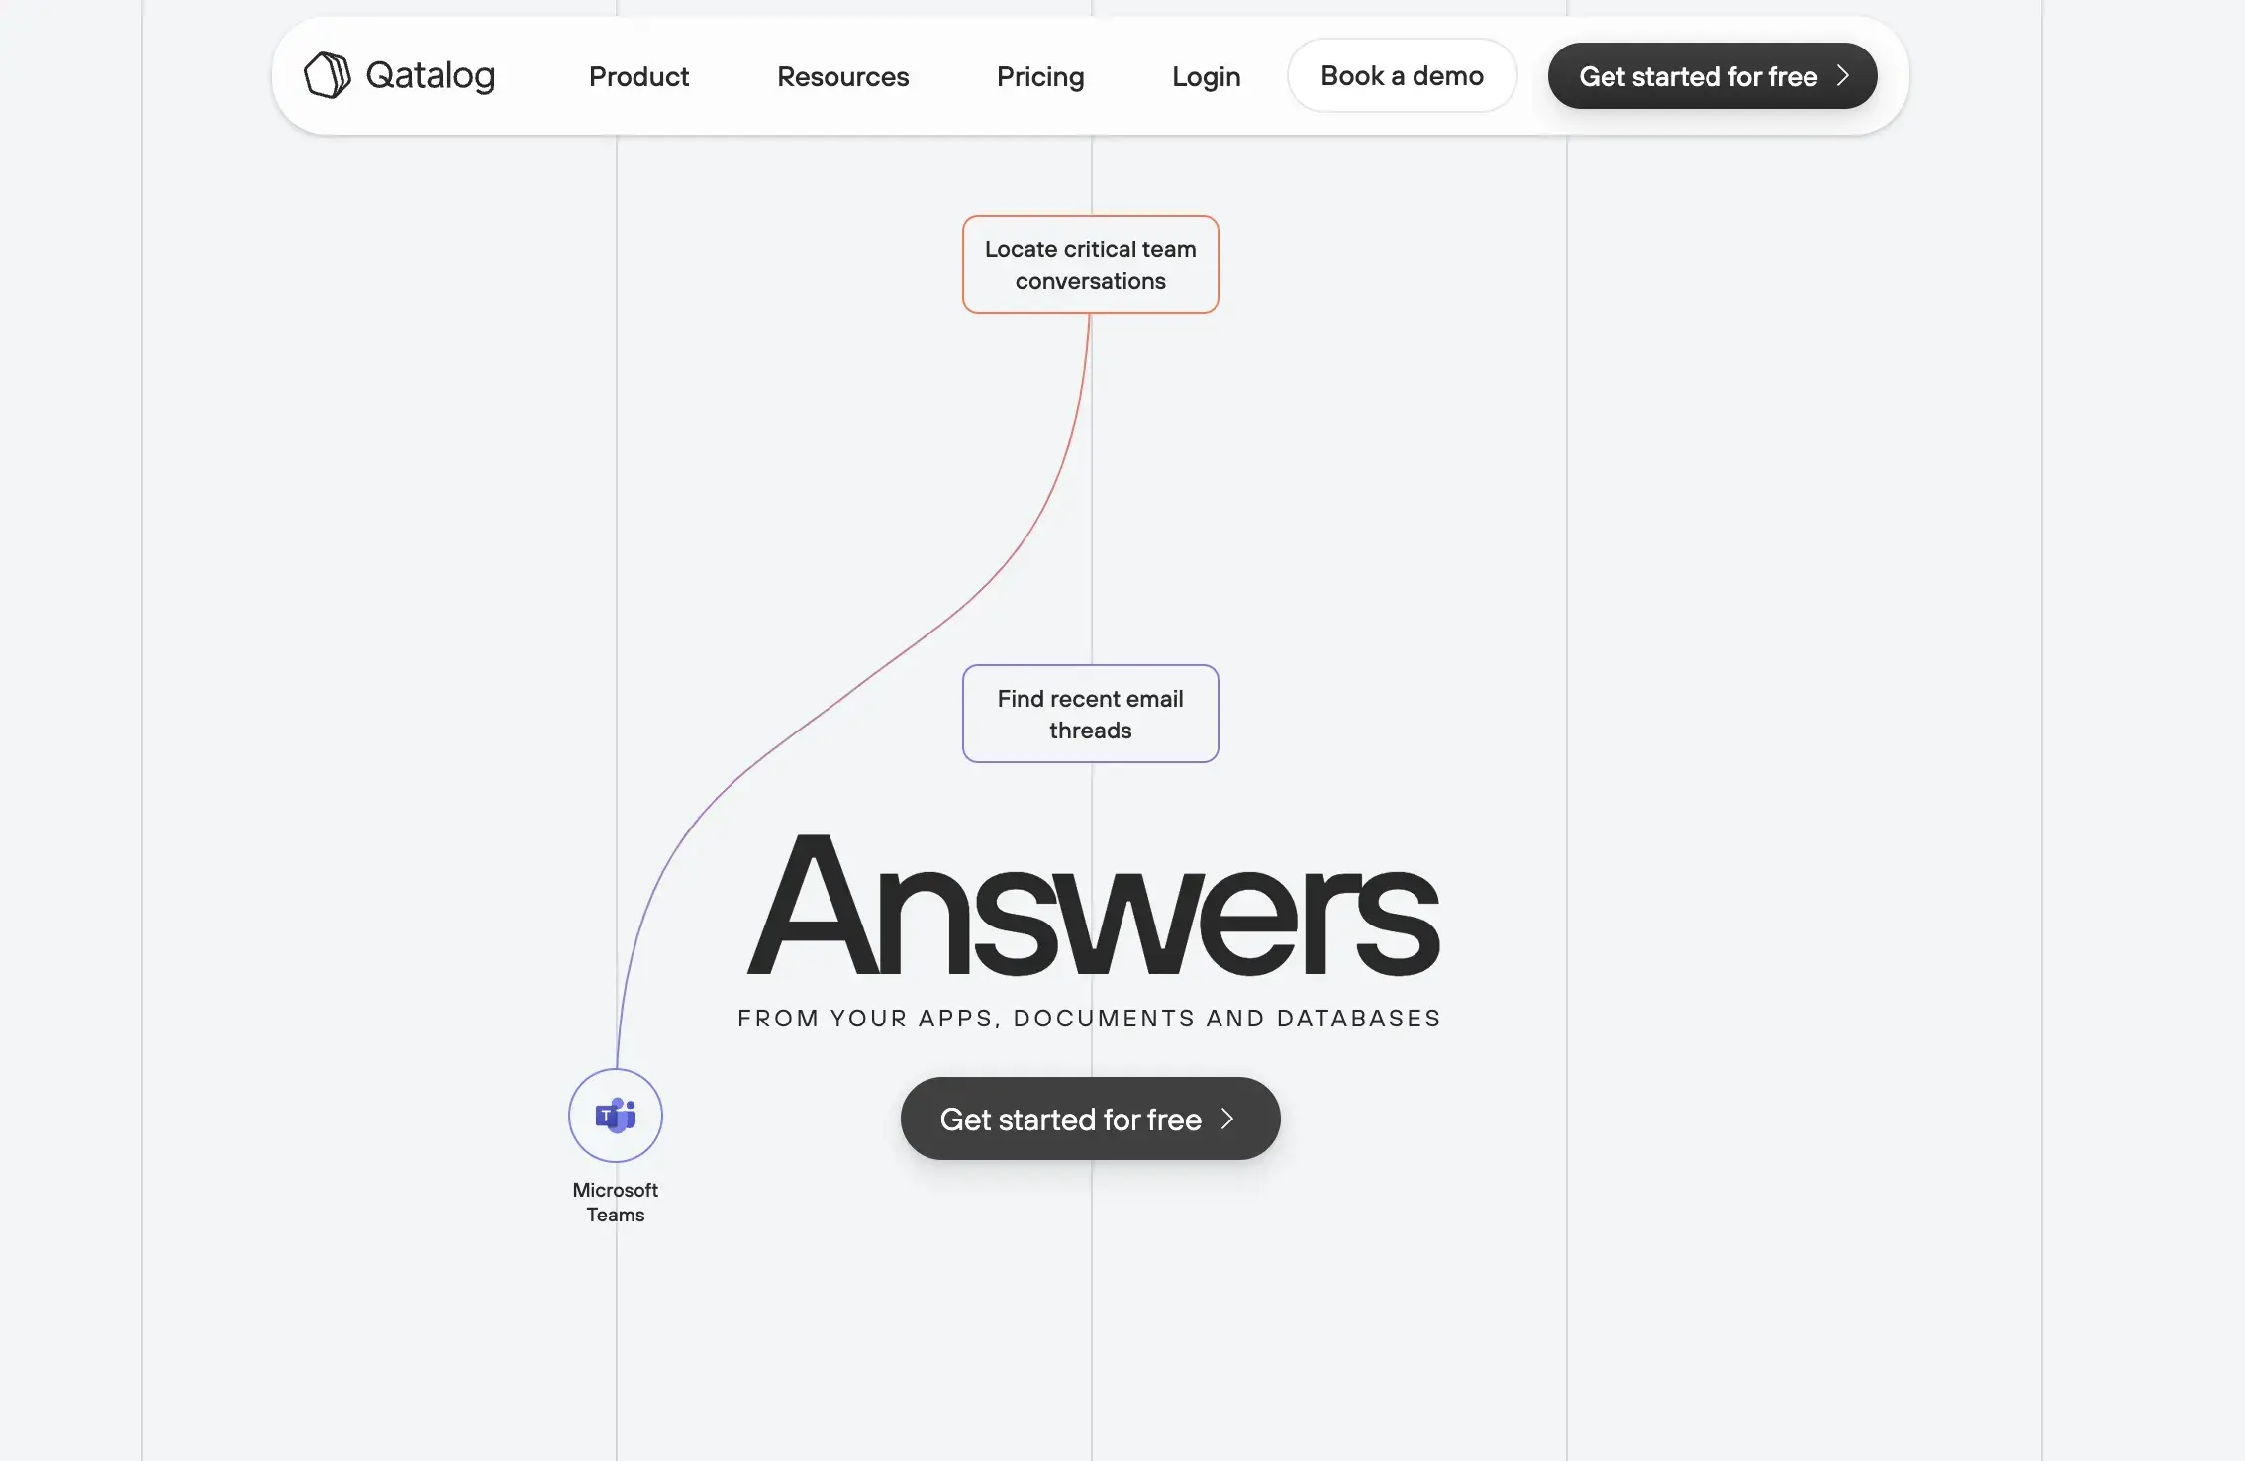Click the chevron arrow on navbar Get started
This screenshot has height=1461, width=2245.
[x=1844, y=73]
